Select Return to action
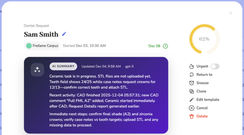244x135 pixels. pyautogui.click(x=204, y=75)
